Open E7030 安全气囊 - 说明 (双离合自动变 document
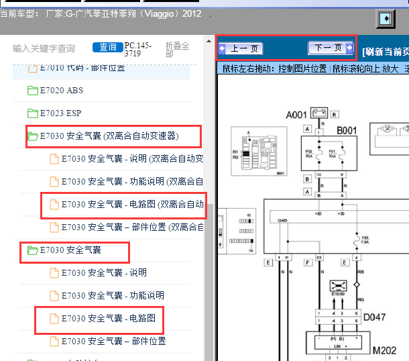This screenshot has height=361, width=409. click(x=127, y=159)
